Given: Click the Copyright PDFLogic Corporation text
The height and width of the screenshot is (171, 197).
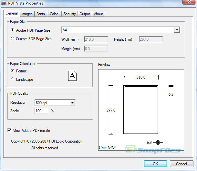Looking at the screenshot, I should coord(47,141).
